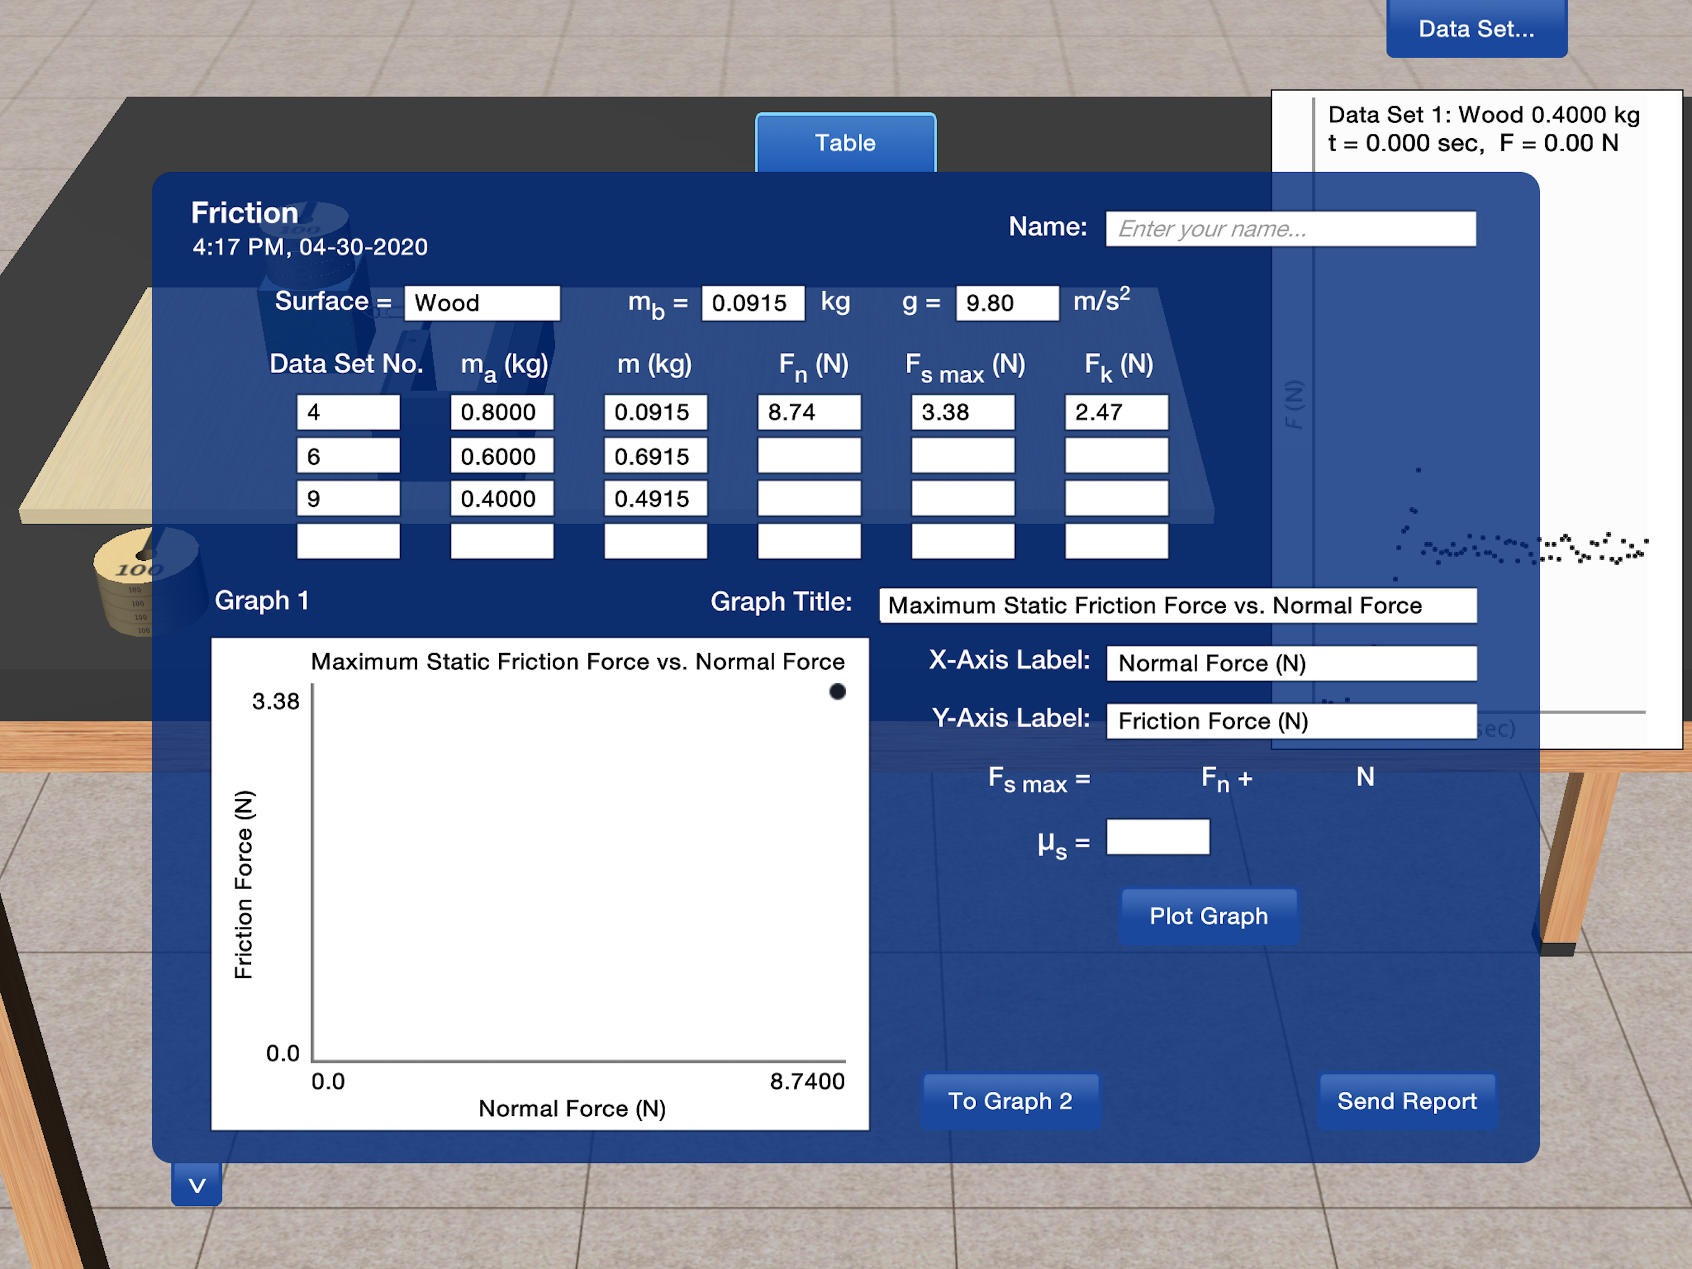Viewport: 1692px width, 1269px height.
Task: Switch to the Table tab
Action: coord(845,143)
